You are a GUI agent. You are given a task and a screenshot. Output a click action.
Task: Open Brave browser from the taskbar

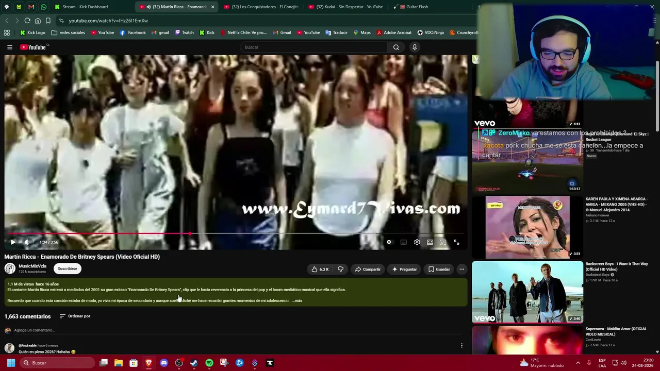(x=148, y=363)
